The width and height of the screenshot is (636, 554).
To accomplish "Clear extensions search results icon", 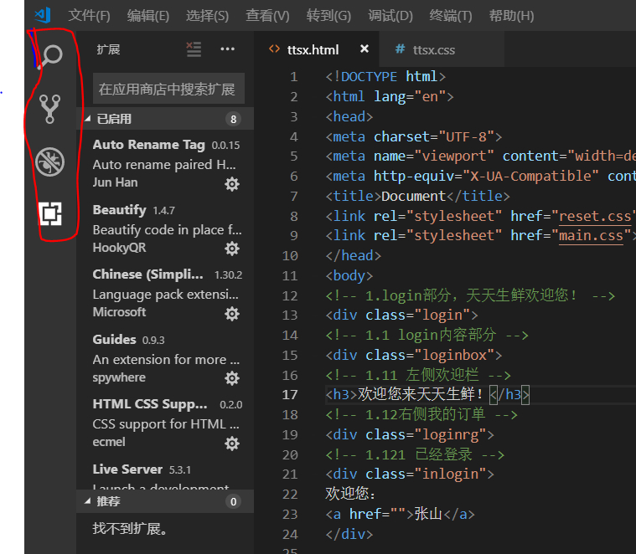I will click(x=194, y=49).
